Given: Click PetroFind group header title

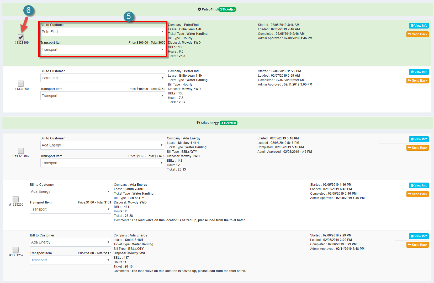Looking at the screenshot, I should click(209, 9).
